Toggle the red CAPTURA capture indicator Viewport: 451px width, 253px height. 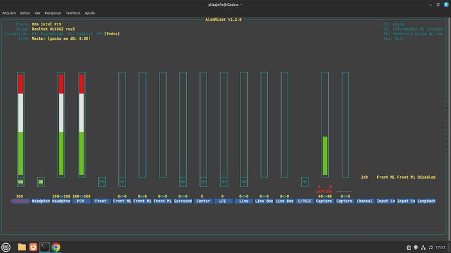click(324, 191)
